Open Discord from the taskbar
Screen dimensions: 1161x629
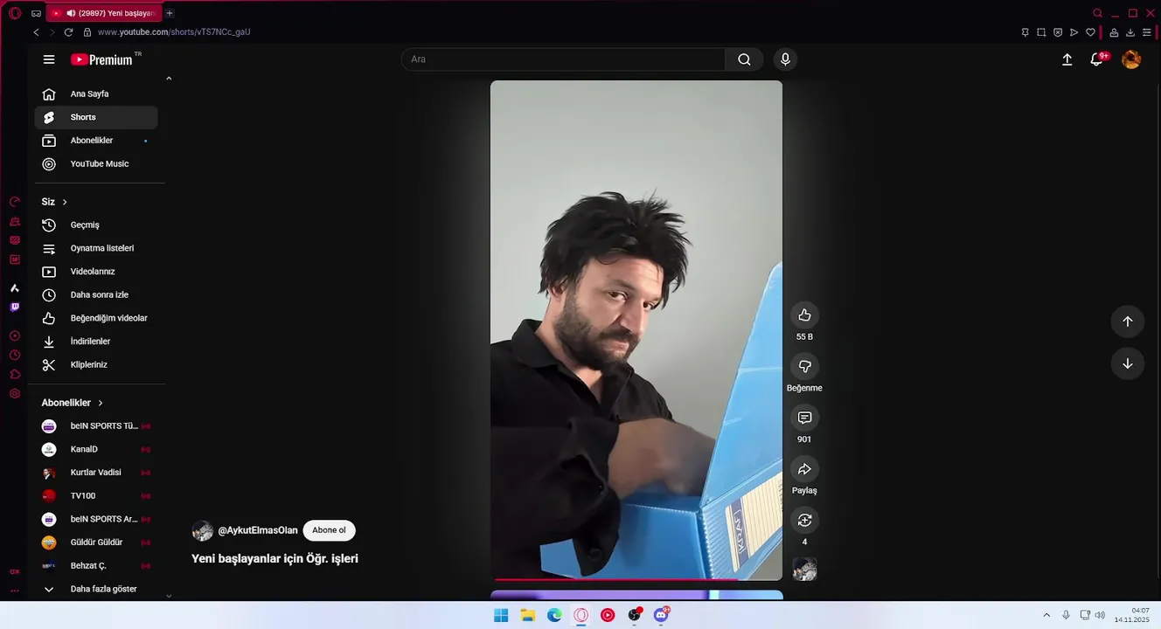pos(661,615)
